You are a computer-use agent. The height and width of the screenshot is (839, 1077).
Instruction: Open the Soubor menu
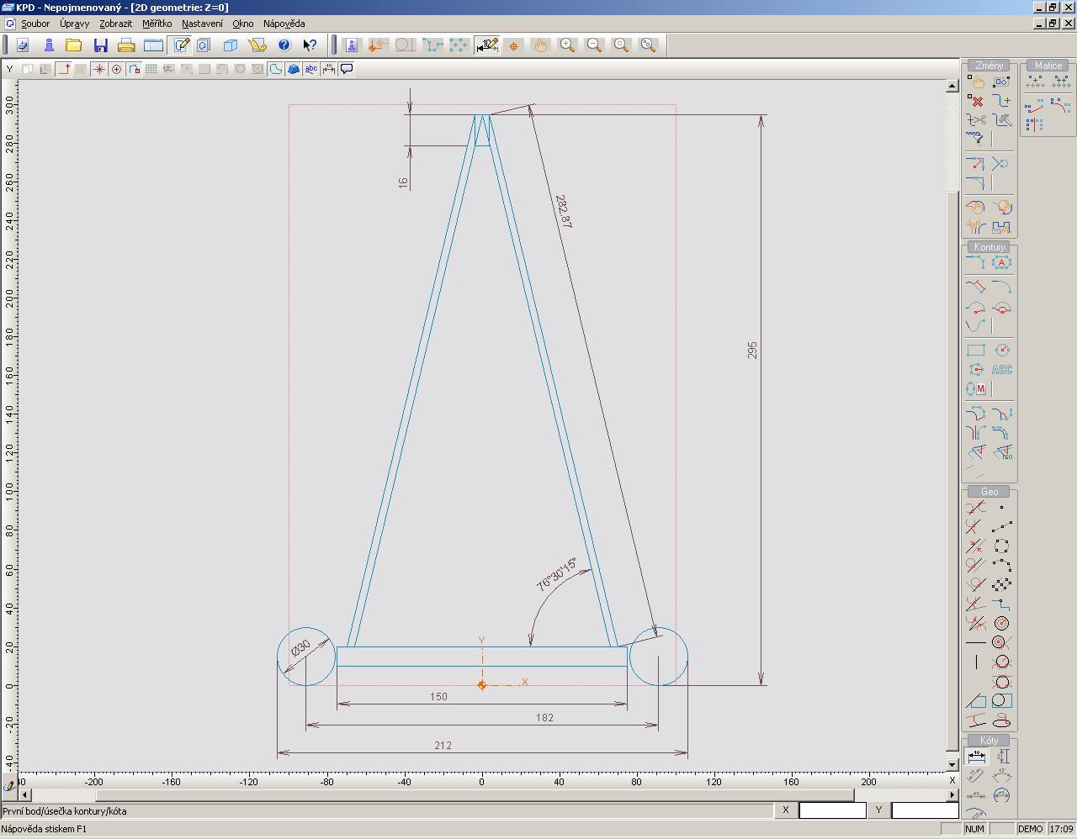35,24
